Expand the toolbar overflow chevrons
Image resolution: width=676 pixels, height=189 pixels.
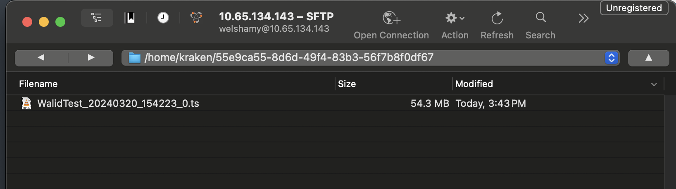[583, 18]
